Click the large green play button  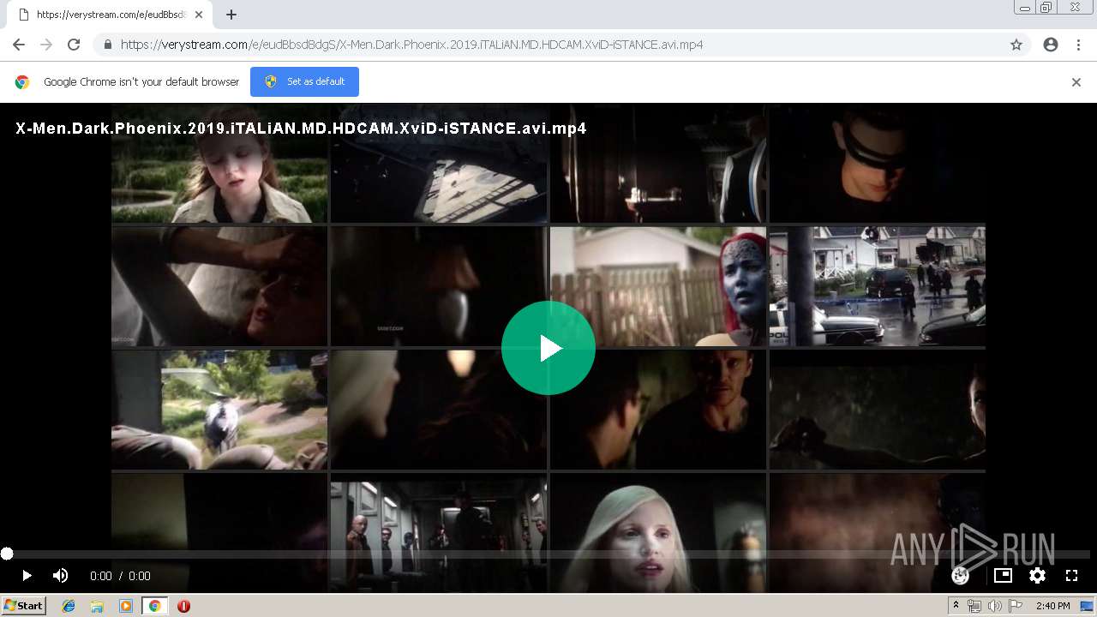point(548,348)
